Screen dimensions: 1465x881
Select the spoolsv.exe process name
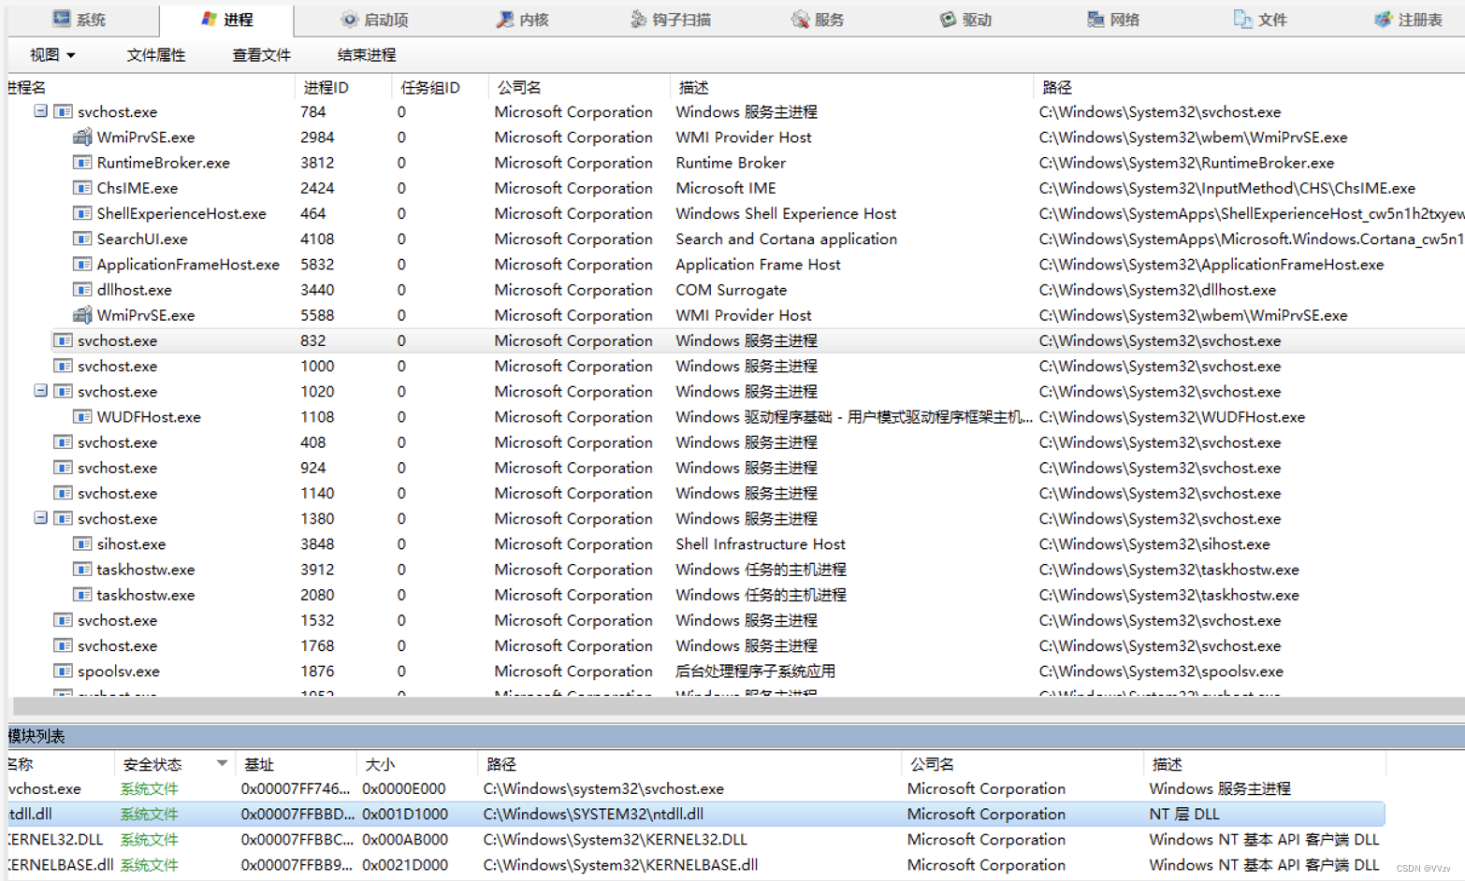(x=119, y=671)
